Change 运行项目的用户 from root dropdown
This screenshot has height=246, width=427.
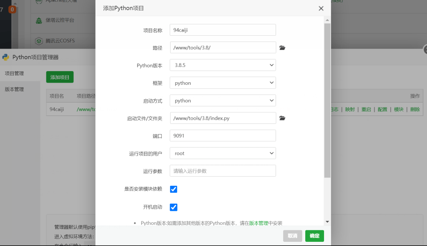click(222, 153)
